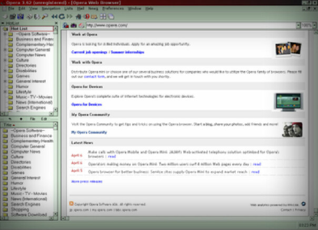Viewport: 318px width, 230px height.
Task: Open the hotlist panel Edit button
Action: click(44, 119)
